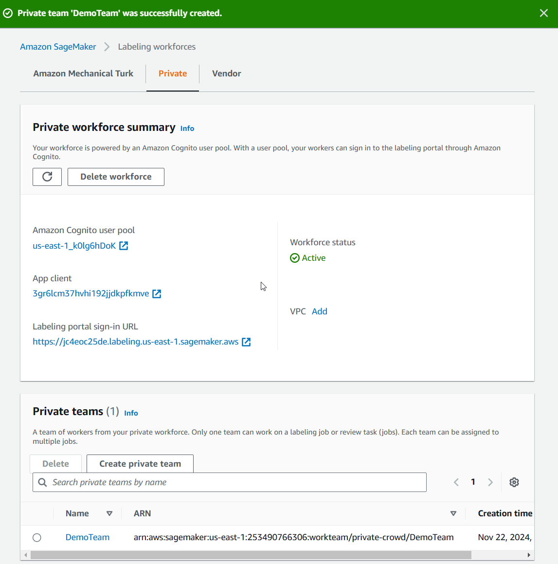This screenshot has width=558, height=564.
Task: Sort teams by ARN column arrow
Action: 453,514
